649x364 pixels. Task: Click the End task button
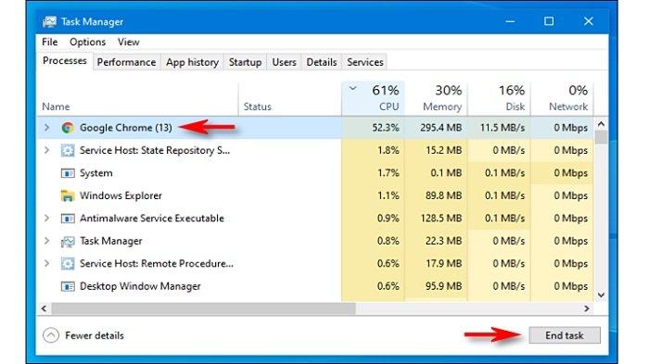[565, 335]
